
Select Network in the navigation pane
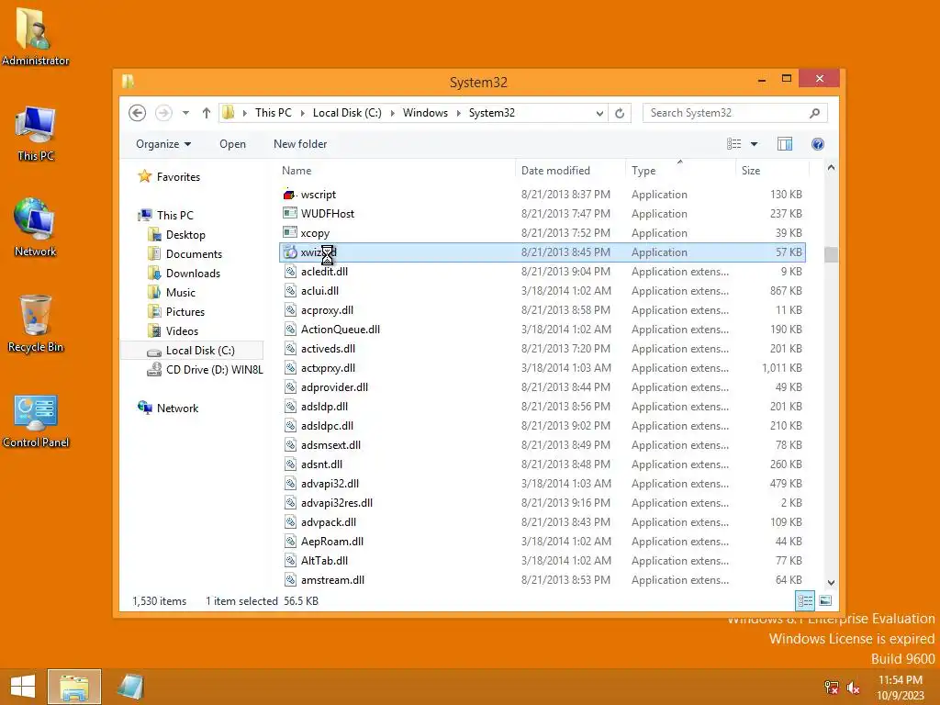pos(169,408)
